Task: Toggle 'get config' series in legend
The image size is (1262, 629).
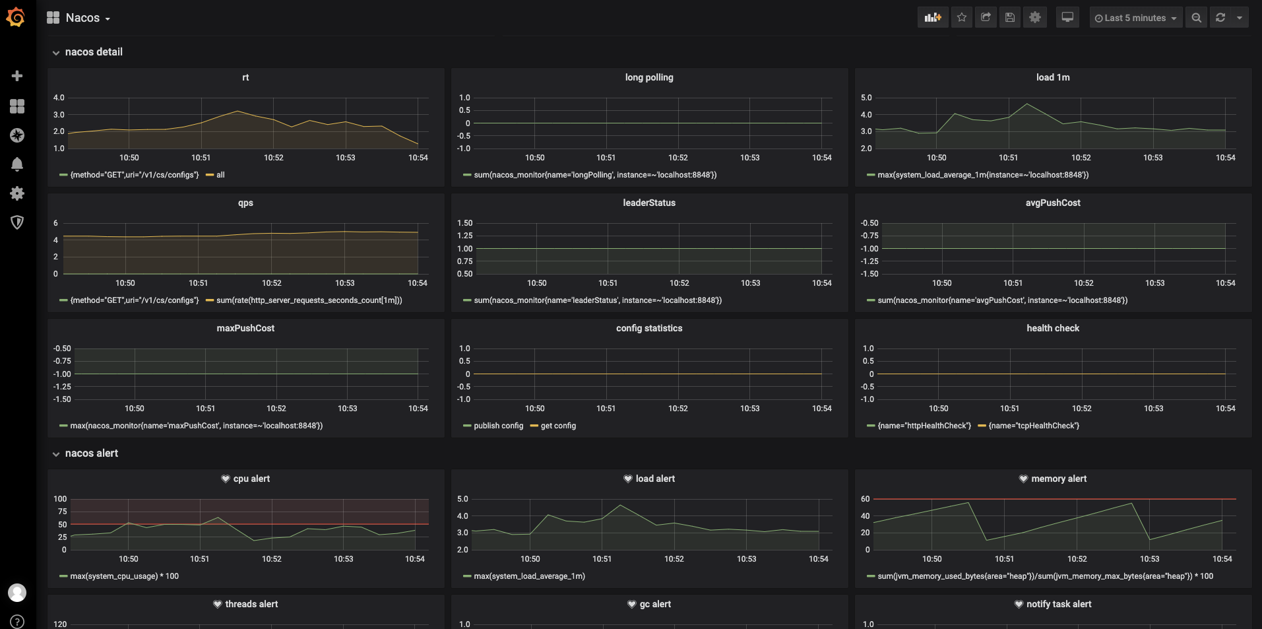Action: [558, 426]
